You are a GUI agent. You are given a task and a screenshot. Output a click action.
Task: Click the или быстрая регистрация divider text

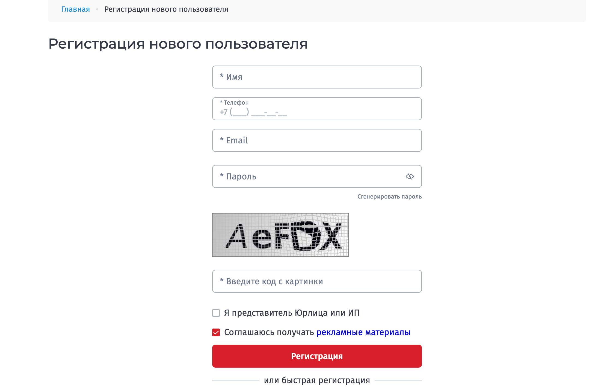[317, 380]
